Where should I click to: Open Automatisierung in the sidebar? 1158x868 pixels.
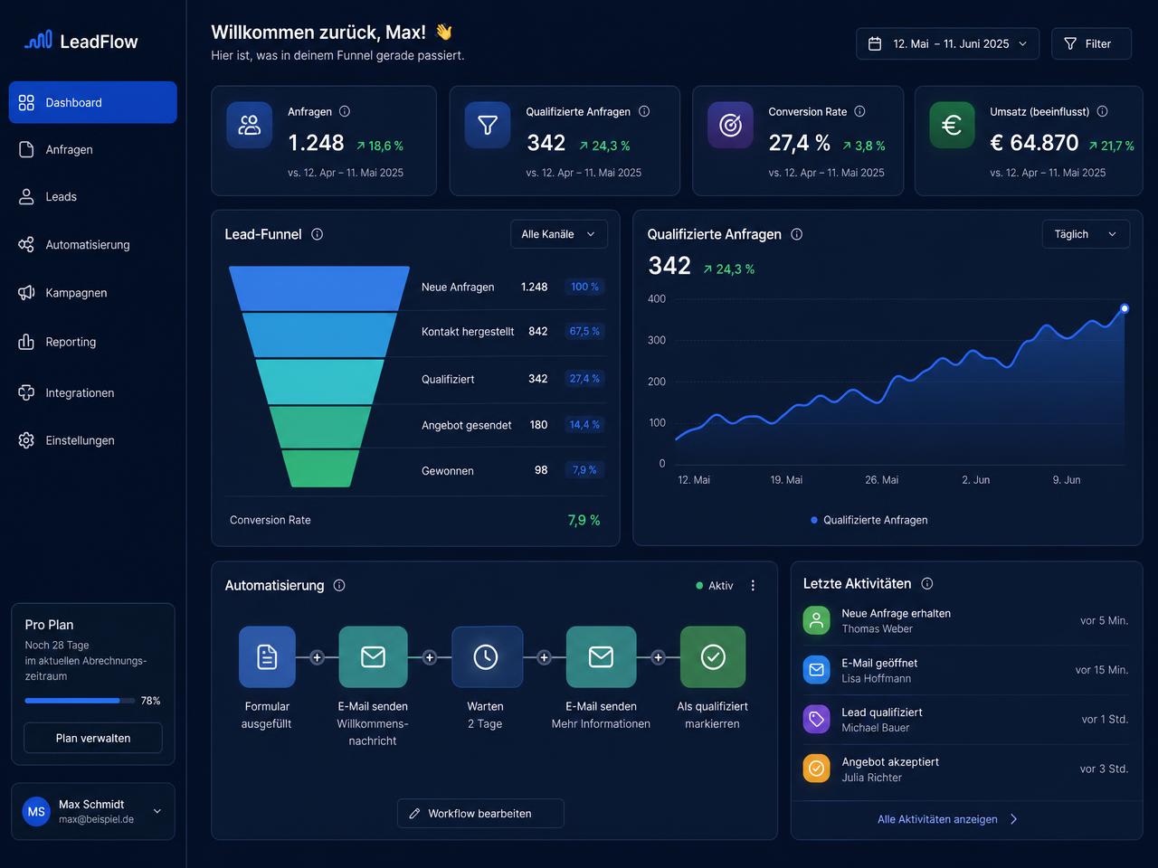(93, 244)
